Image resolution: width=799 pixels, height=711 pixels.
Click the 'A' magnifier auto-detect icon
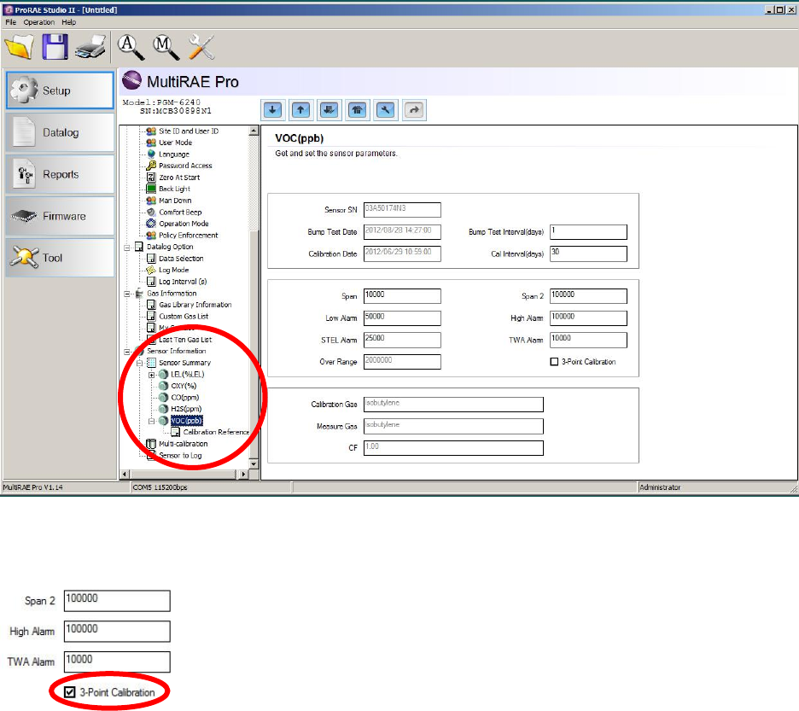[131, 47]
